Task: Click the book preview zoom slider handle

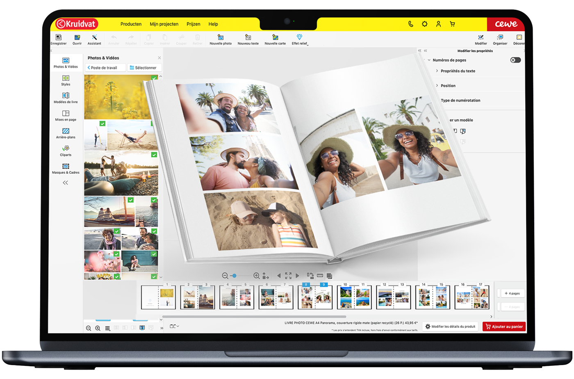Action: tap(234, 276)
